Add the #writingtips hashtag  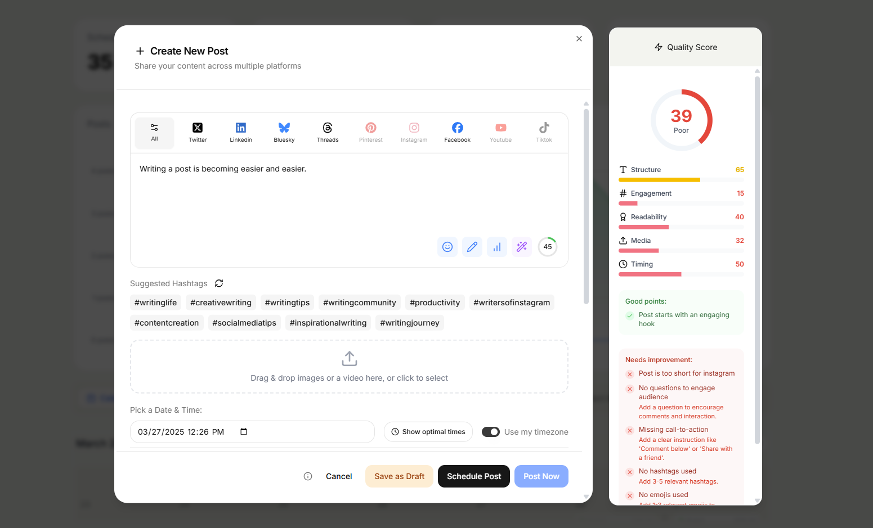[287, 303]
